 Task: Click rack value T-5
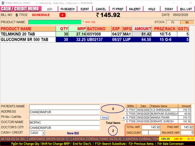(x=171, y=34)
